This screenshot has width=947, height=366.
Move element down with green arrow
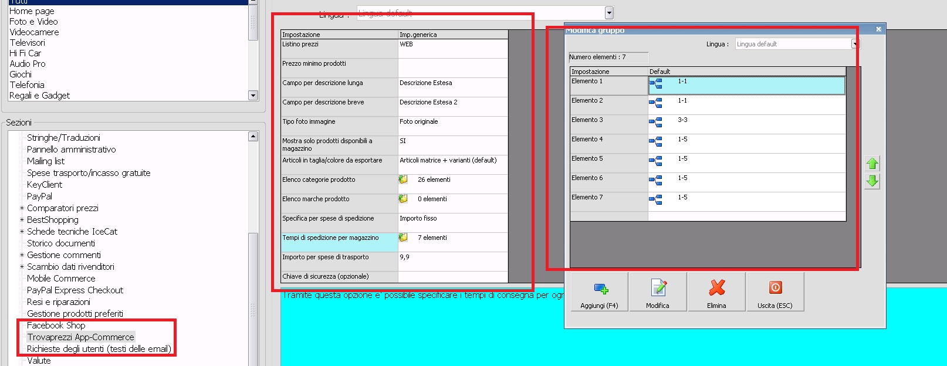(872, 181)
